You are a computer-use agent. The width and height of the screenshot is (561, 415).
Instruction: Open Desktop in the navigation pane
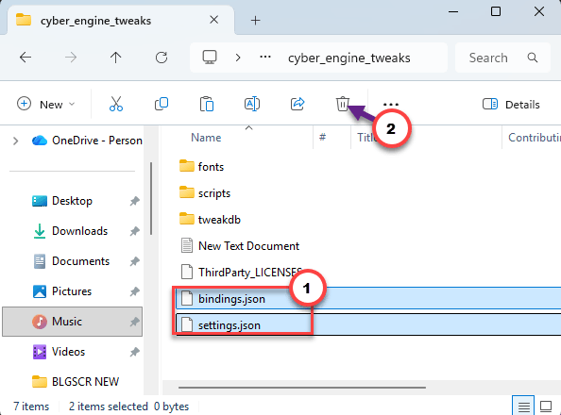(x=72, y=201)
